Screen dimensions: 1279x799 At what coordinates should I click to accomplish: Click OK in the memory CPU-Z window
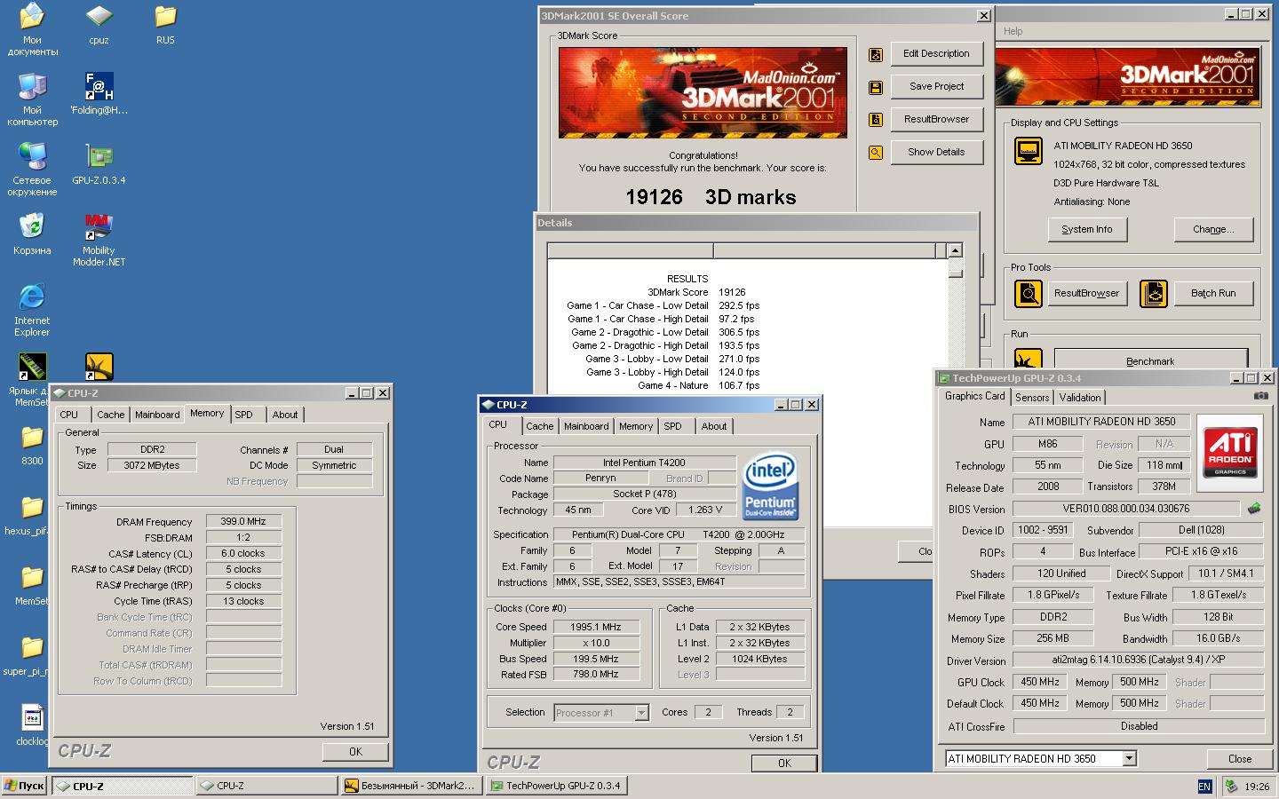tap(355, 751)
